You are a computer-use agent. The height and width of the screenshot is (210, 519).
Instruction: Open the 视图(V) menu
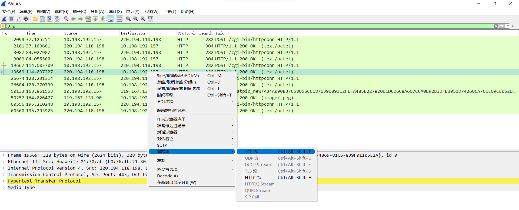point(44,12)
